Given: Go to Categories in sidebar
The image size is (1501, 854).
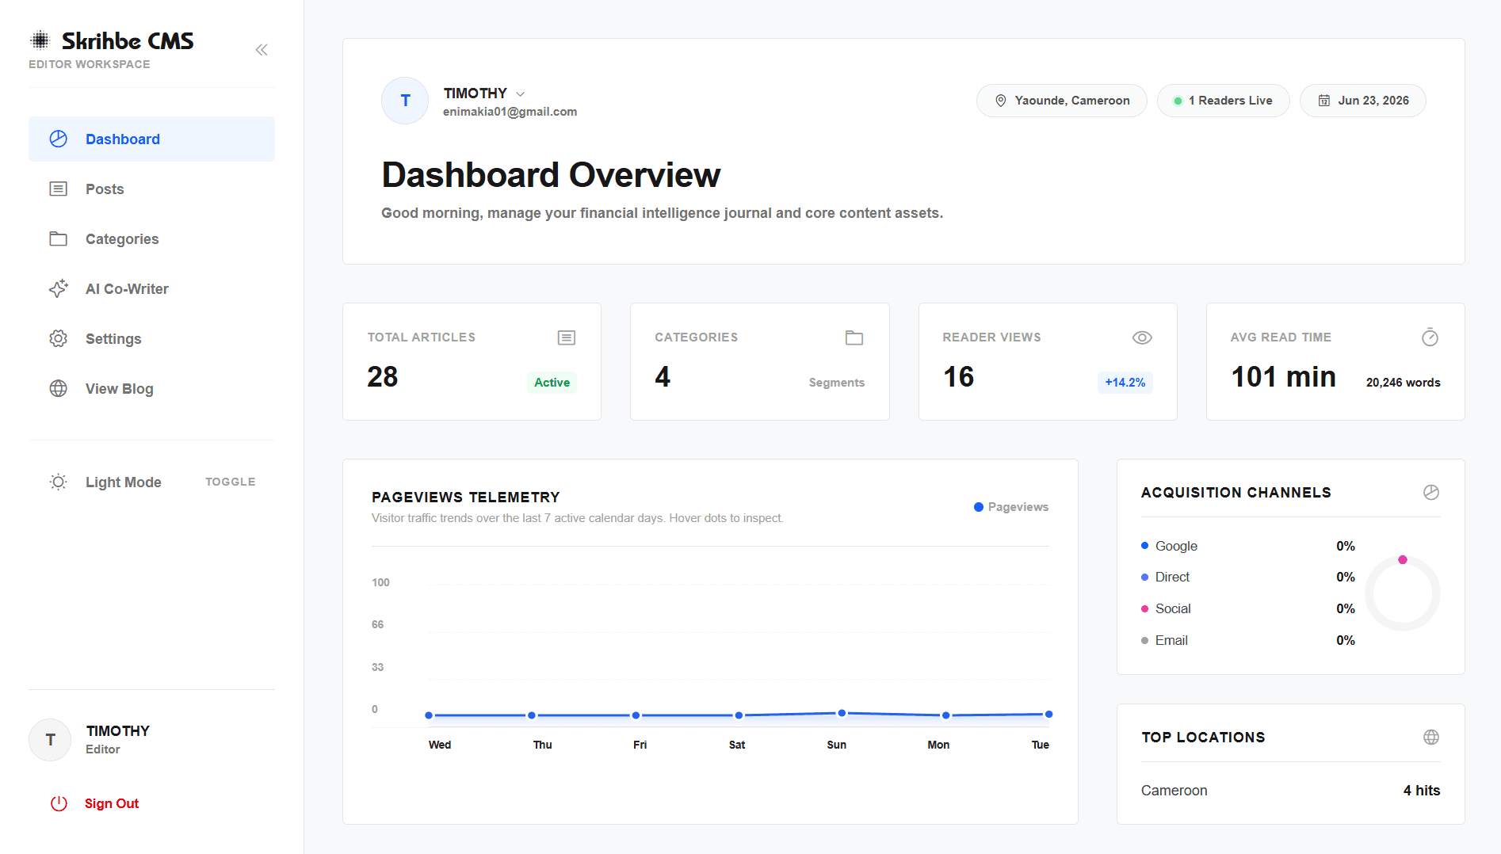Looking at the screenshot, I should coord(151,239).
